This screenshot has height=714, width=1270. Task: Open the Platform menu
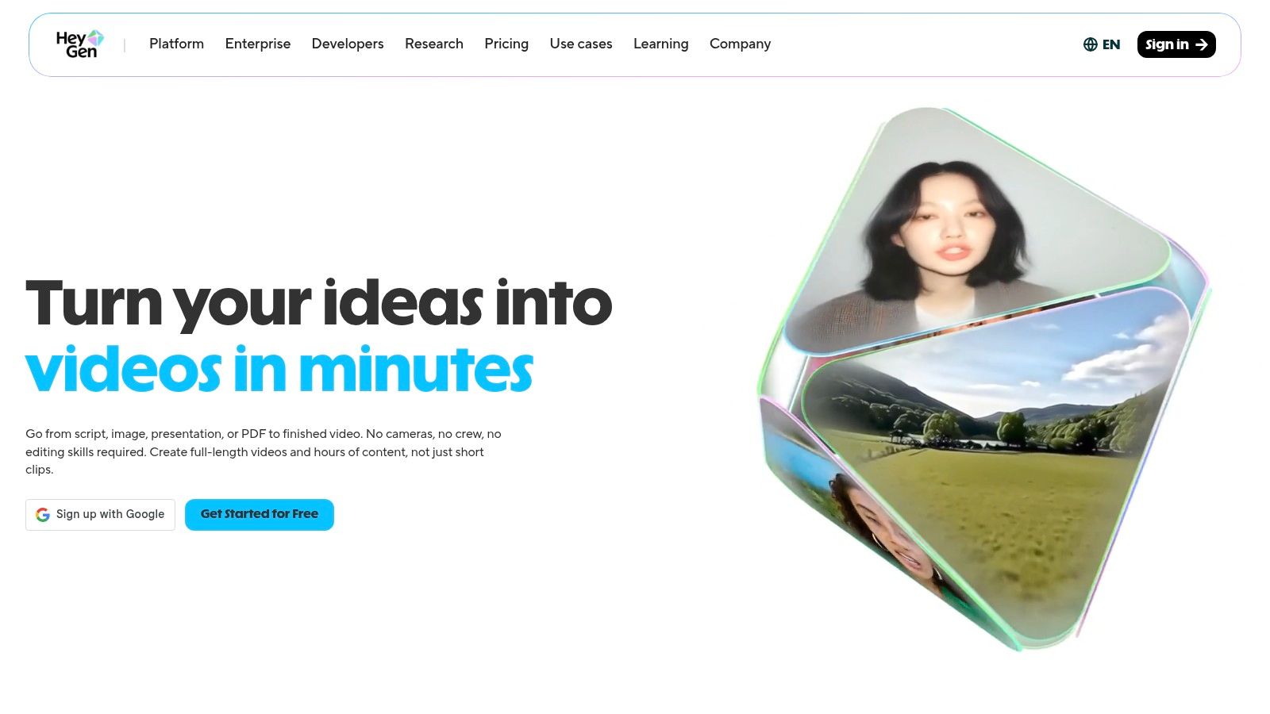(x=176, y=44)
